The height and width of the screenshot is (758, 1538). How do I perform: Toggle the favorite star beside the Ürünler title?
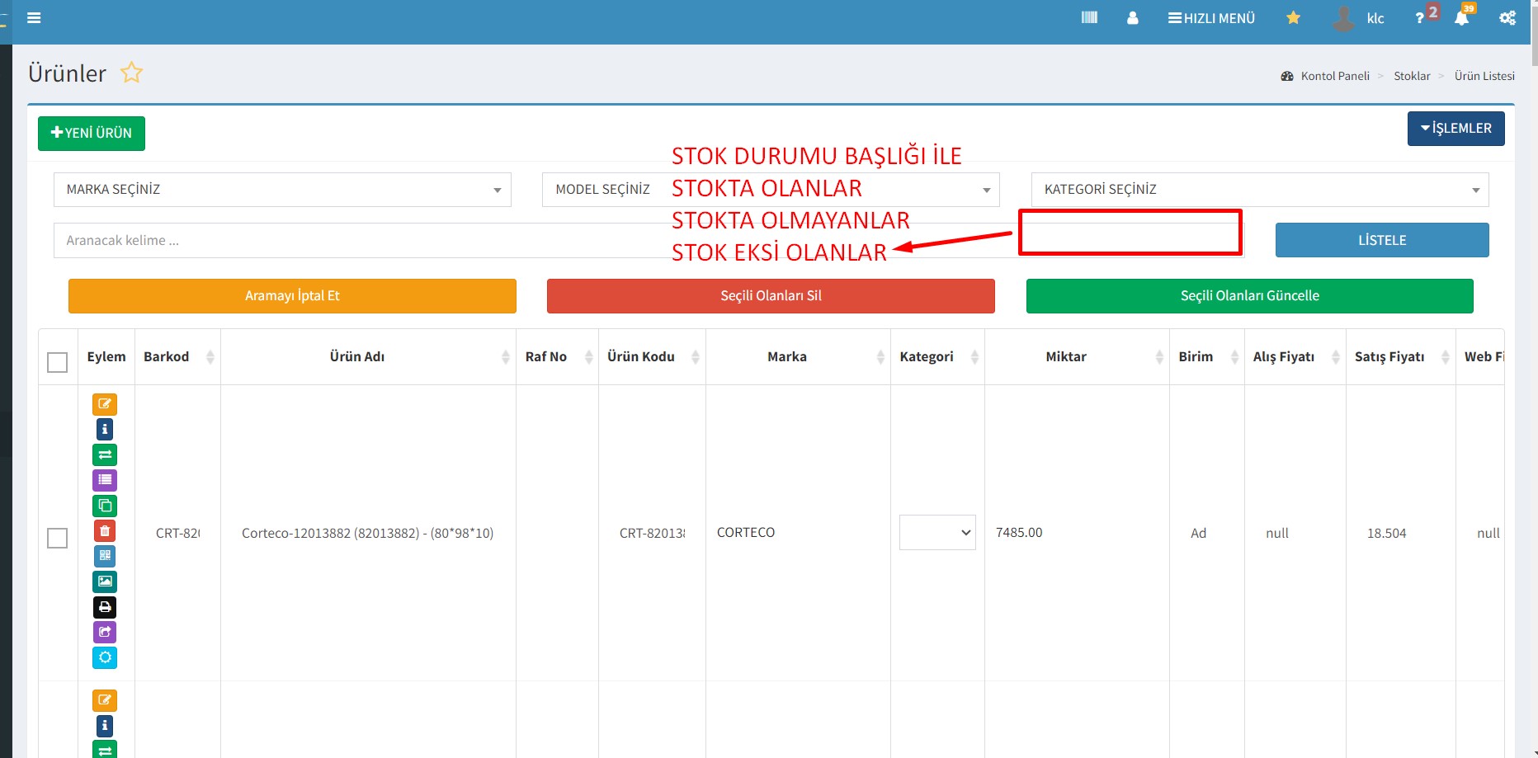(x=131, y=73)
